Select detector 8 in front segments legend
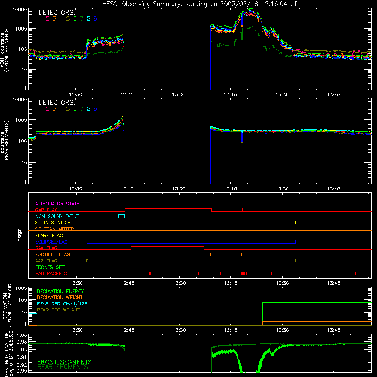 (89, 19)
